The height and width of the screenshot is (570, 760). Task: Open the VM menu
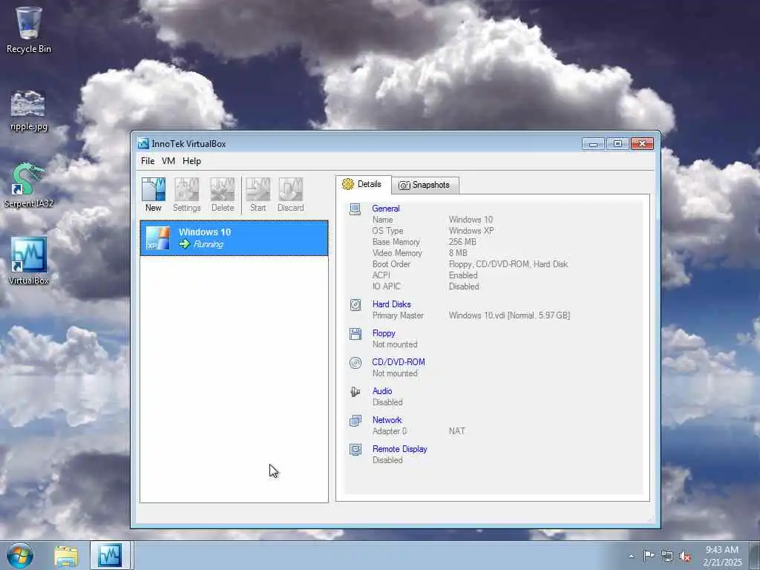click(168, 161)
